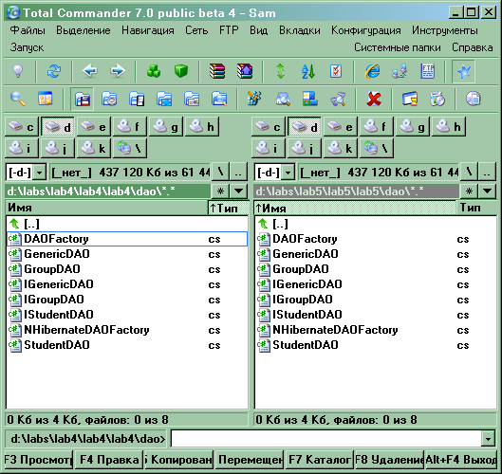Click the pencil over grid icon
Viewport: 502px width, 474px height.
pyautogui.click(x=254, y=99)
